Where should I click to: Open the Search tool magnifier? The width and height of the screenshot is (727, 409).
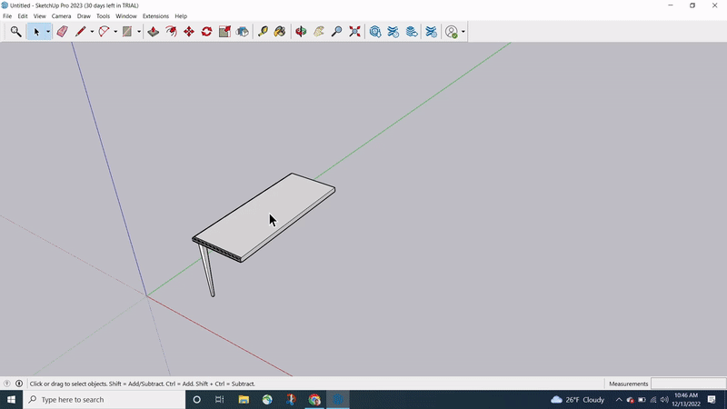coord(15,32)
